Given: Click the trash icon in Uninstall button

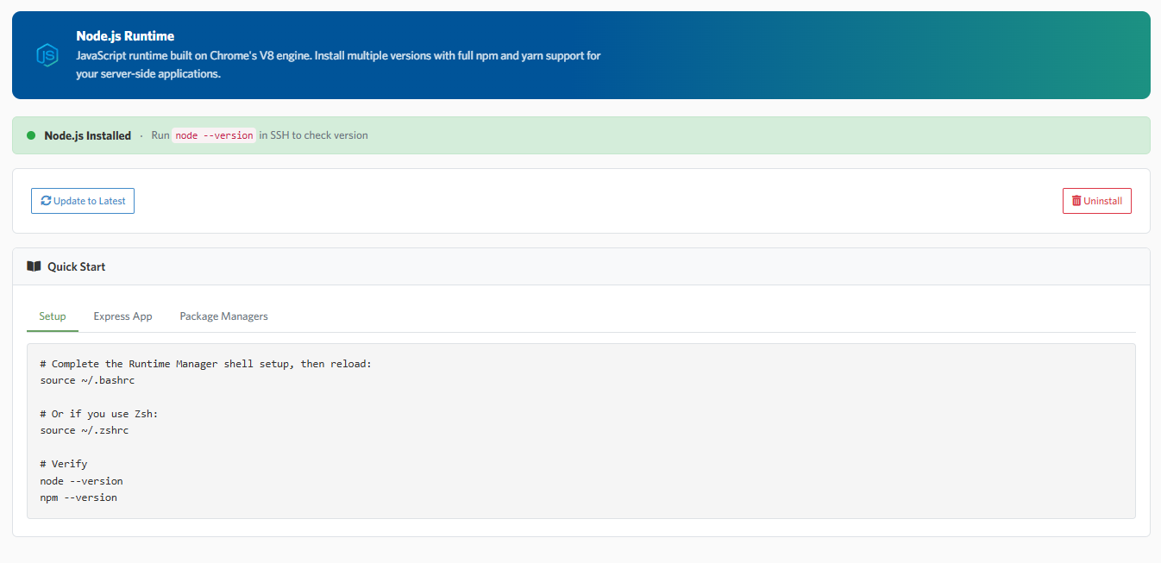Looking at the screenshot, I should (x=1076, y=201).
